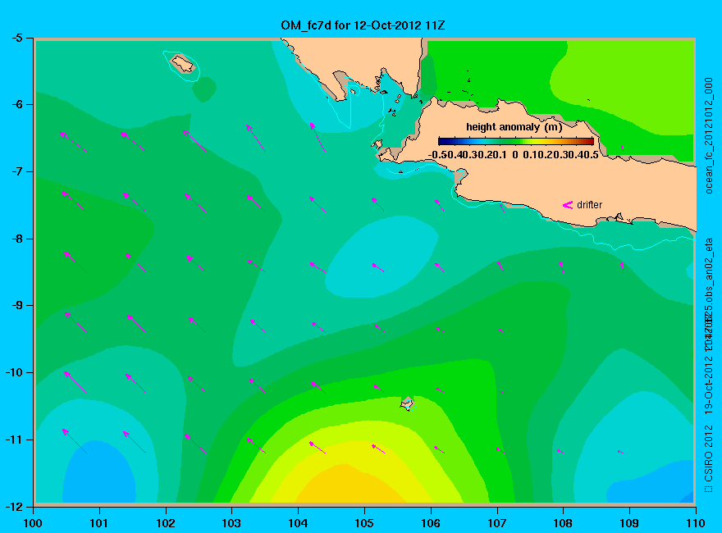This screenshot has width=722, height=533.
Task: Click the "0" tick label on colorbar
Action: pos(514,155)
